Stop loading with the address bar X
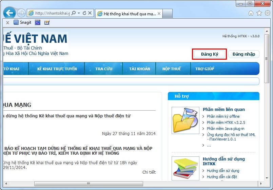This screenshot has width=273, height=190. pos(90,13)
